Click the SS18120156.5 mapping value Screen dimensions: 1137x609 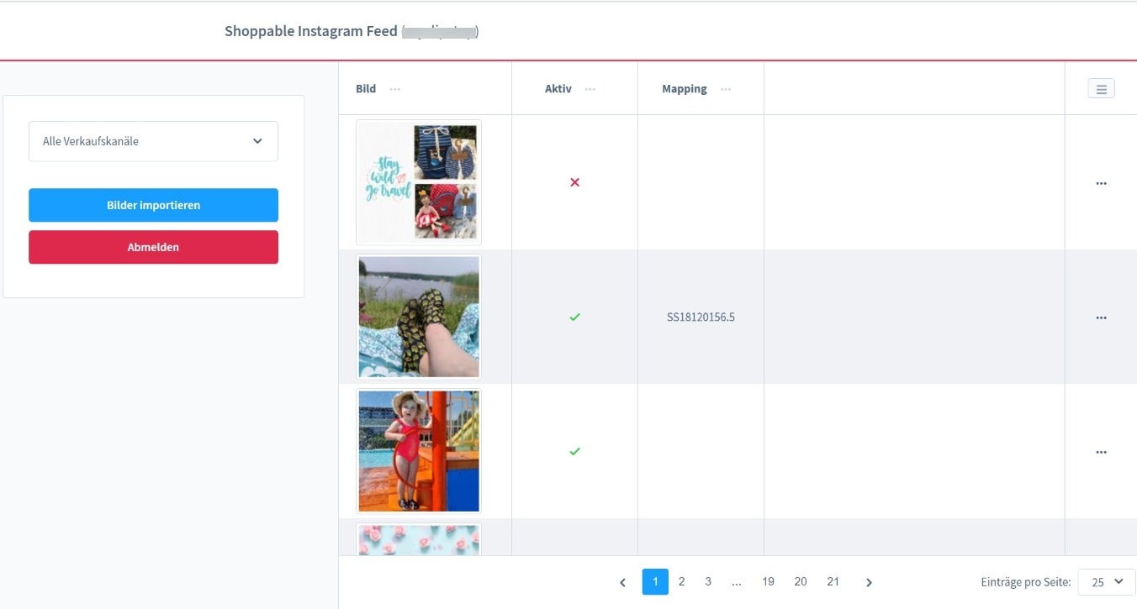point(701,318)
